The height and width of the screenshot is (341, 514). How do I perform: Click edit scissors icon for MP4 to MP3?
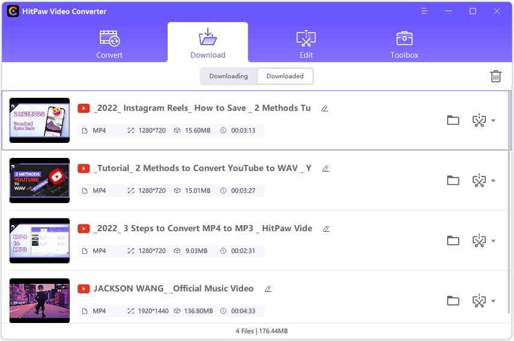point(479,241)
